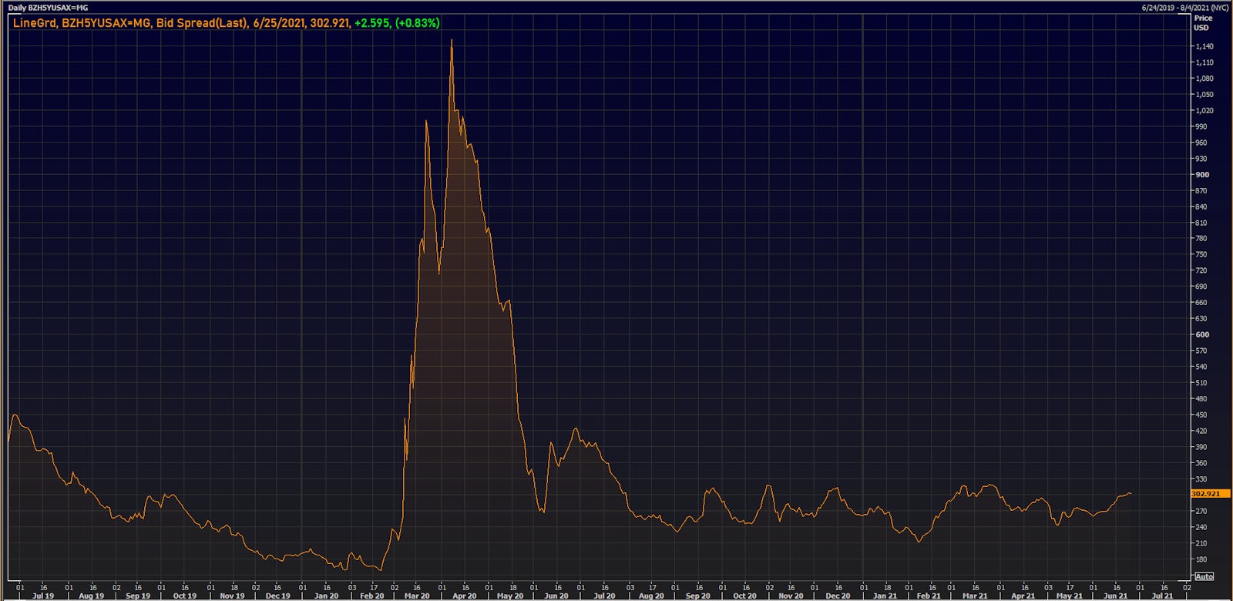Click the Jul 21 month label
This screenshot has height=601, width=1233.
pyautogui.click(x=1162, y=596)
